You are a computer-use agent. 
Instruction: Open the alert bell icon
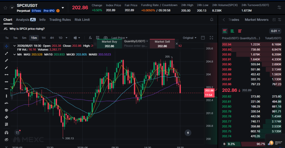click(212, 20)
